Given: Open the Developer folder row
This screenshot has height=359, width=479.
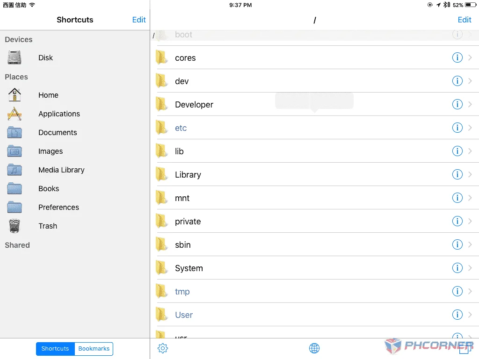Looking at the screenshot, I should (x=315, y=104).
